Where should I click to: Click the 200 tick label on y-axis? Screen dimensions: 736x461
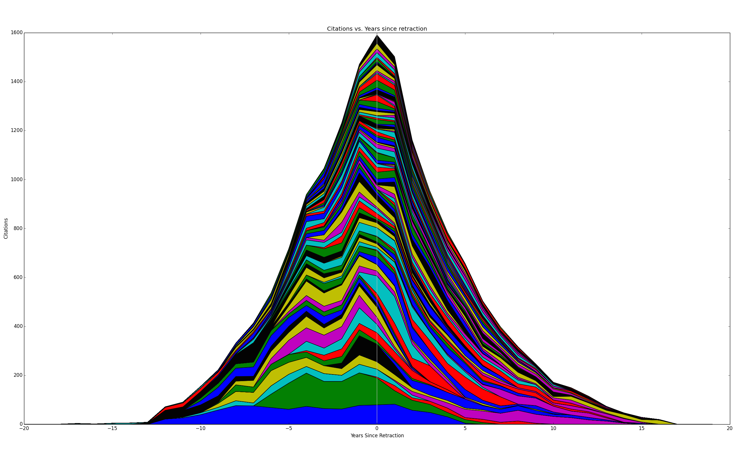18,375
